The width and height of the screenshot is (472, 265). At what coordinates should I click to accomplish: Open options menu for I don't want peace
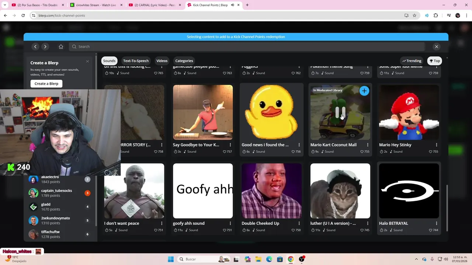(162, 223)
